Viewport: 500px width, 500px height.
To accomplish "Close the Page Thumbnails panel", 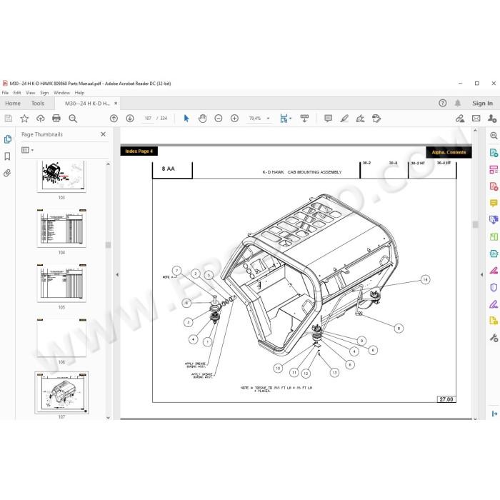I will click(x=103, y=134).
